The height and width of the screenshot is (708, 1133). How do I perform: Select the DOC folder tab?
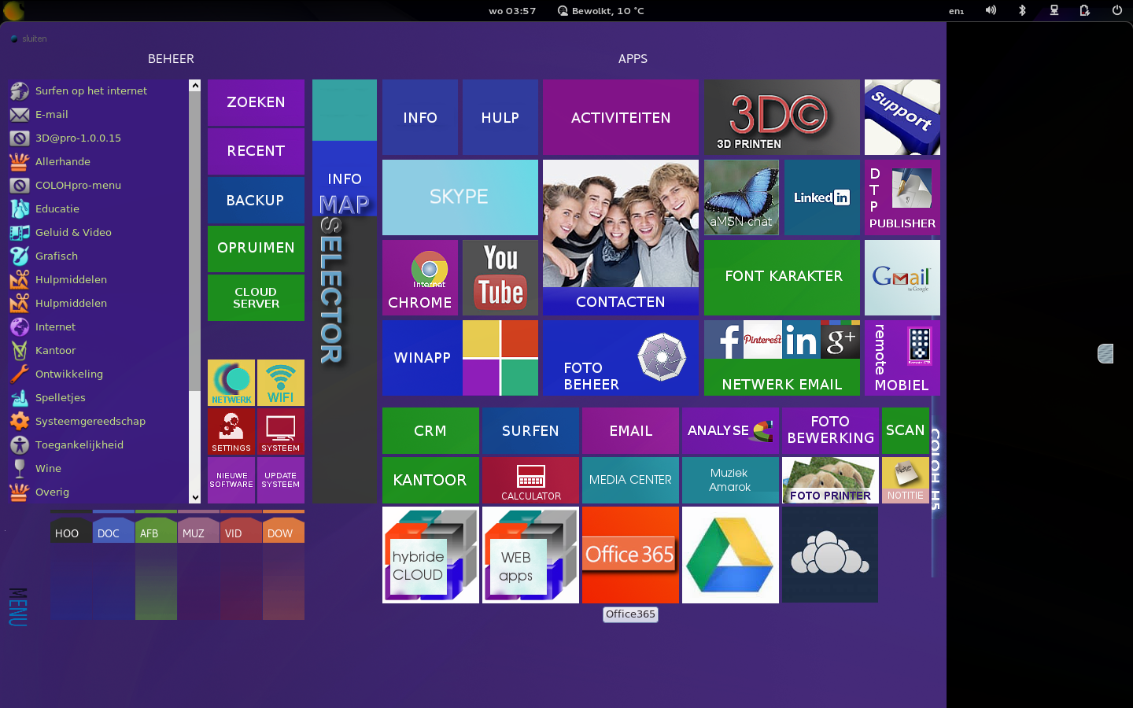tap(113, 529)
